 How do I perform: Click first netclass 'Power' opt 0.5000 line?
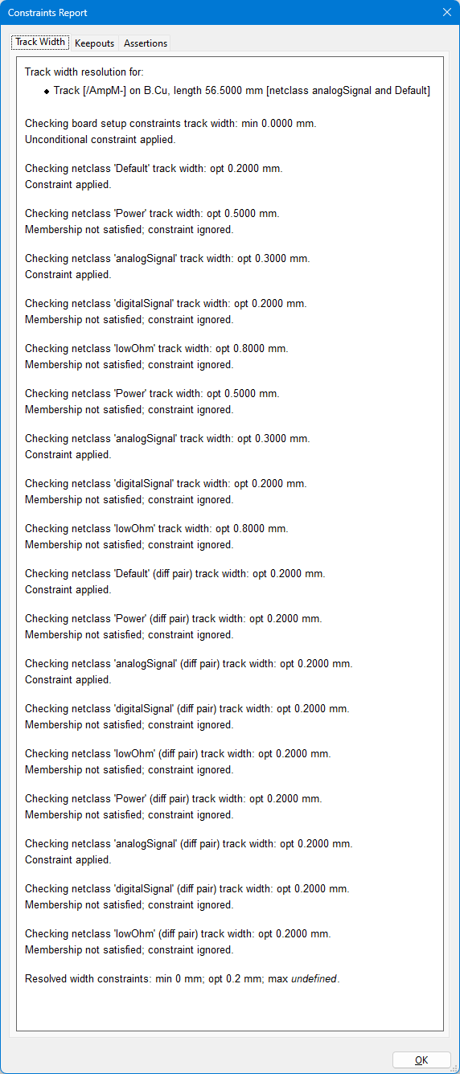click(152, 214)
